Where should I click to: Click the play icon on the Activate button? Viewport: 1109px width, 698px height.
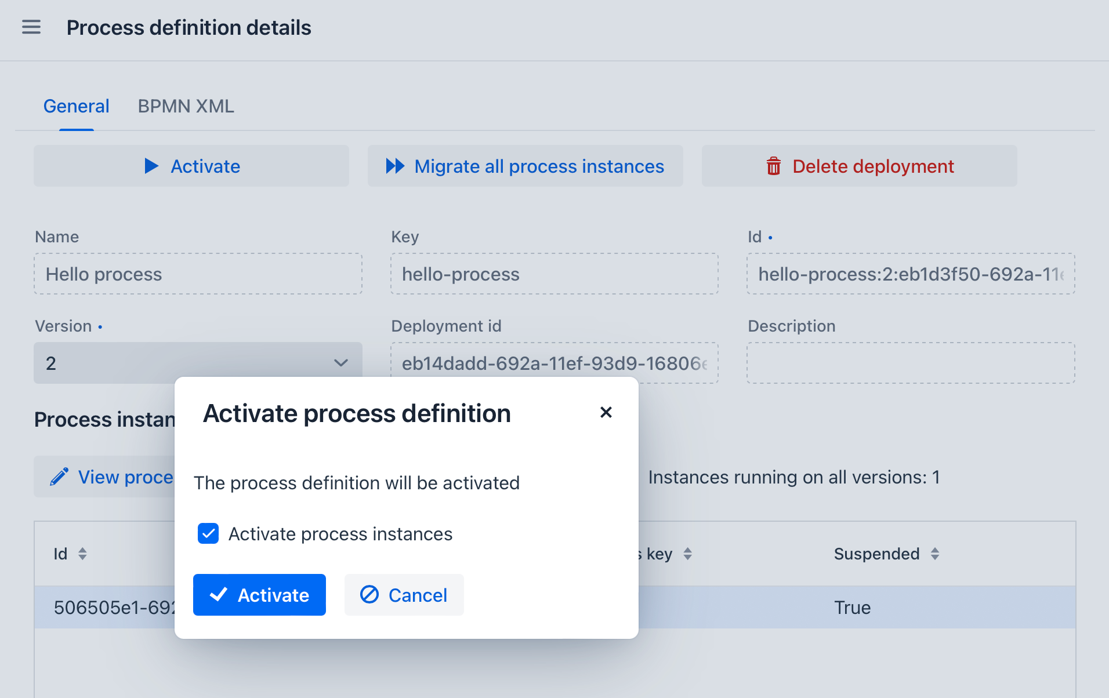152,166
